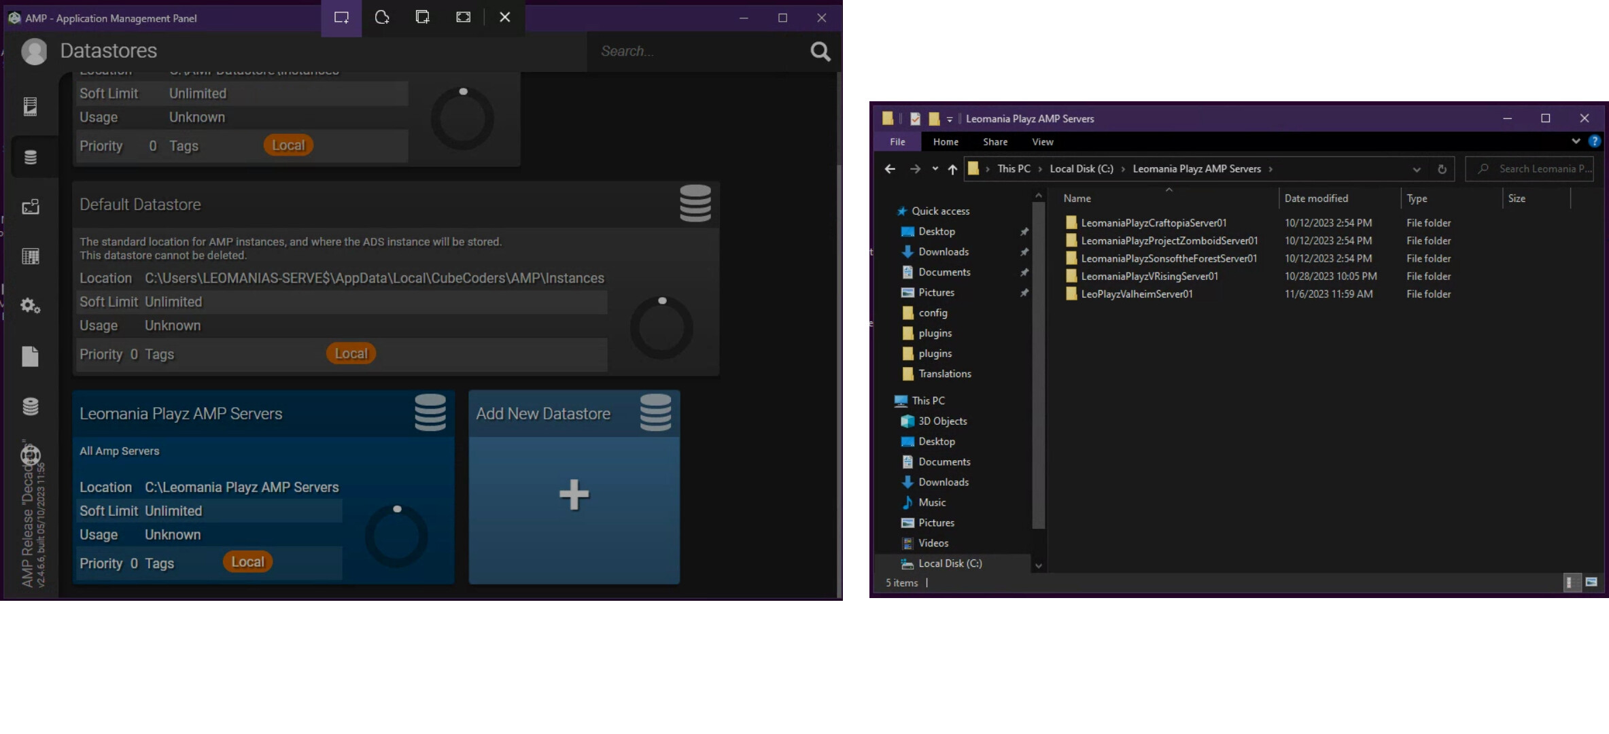The width and height of the screenshot is (1609, 734).
Task: Close the snipping toolbar with the X
Action: [x=504, y=18]
